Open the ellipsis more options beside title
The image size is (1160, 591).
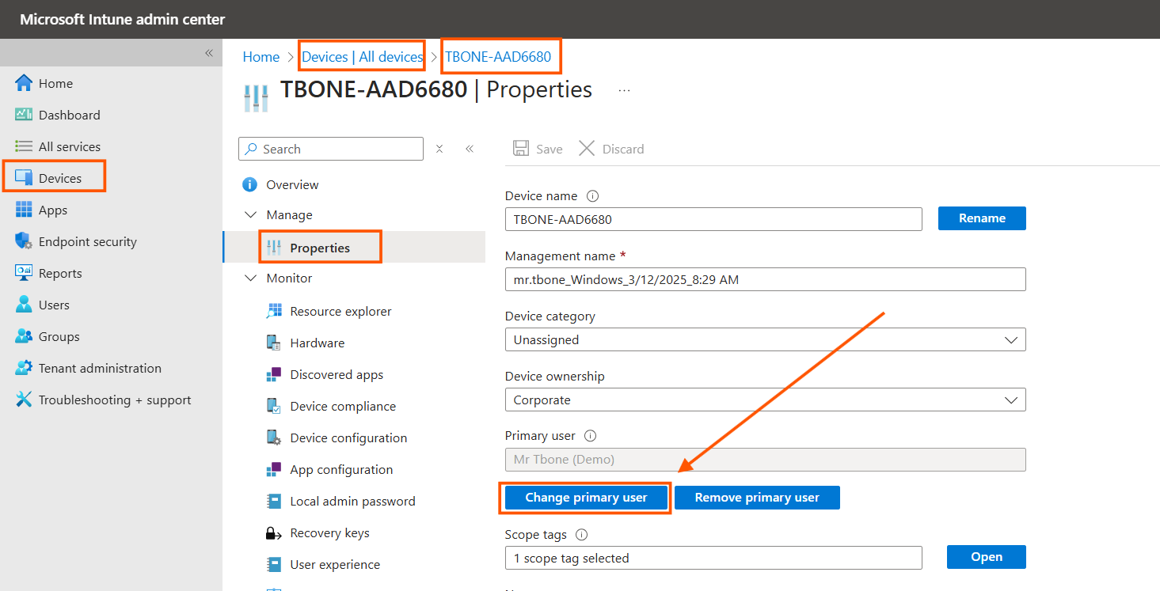coord(624,90)
